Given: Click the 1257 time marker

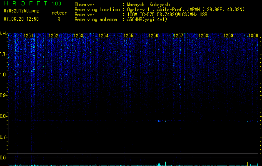Looking at the screenshot, I should coord(178,36).
